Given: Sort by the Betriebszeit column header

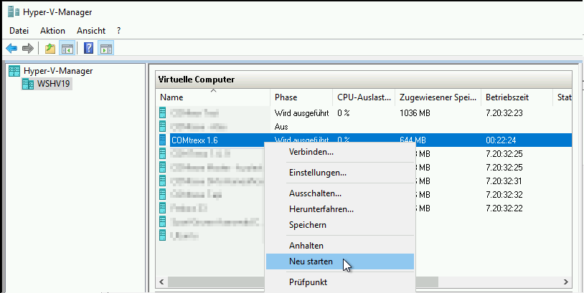Looking at the screenshot, I should click(517, 97).
